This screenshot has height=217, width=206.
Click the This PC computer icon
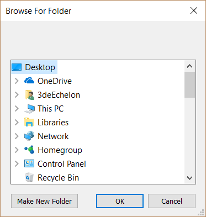pos(29,109)
